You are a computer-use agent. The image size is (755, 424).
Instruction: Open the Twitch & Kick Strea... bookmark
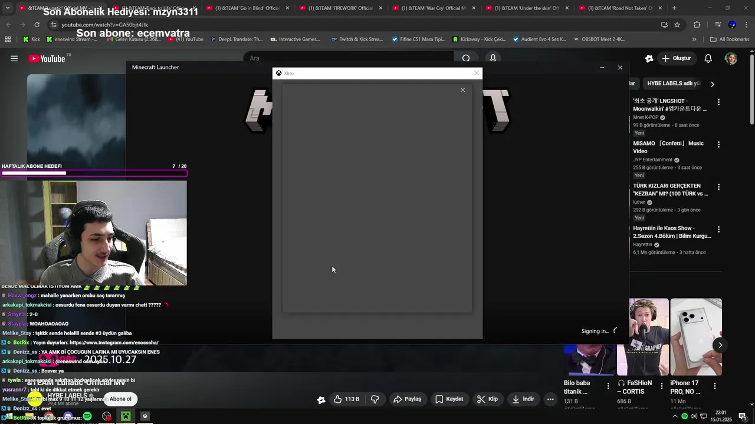[x=357, y=39]
